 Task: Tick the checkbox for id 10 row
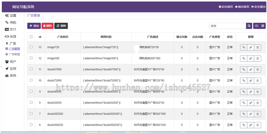[31, 80]
